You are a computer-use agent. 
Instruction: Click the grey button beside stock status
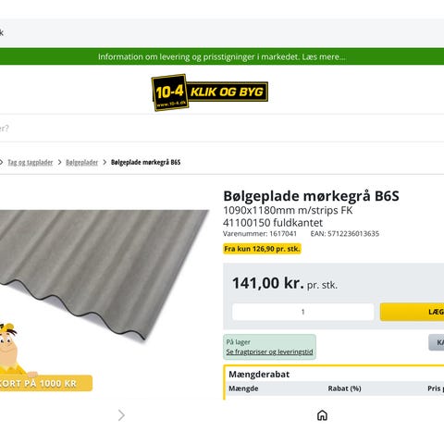pos(437,342)
